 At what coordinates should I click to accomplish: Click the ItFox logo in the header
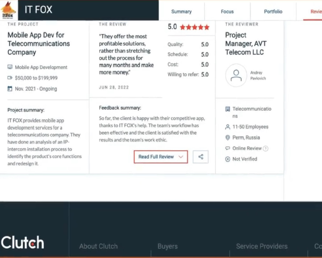click(9, 10)
